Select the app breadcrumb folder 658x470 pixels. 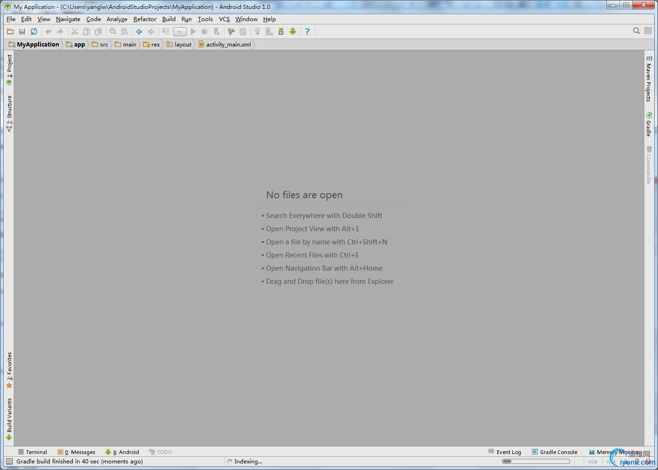pyautogui.click(x=76, y=45)
